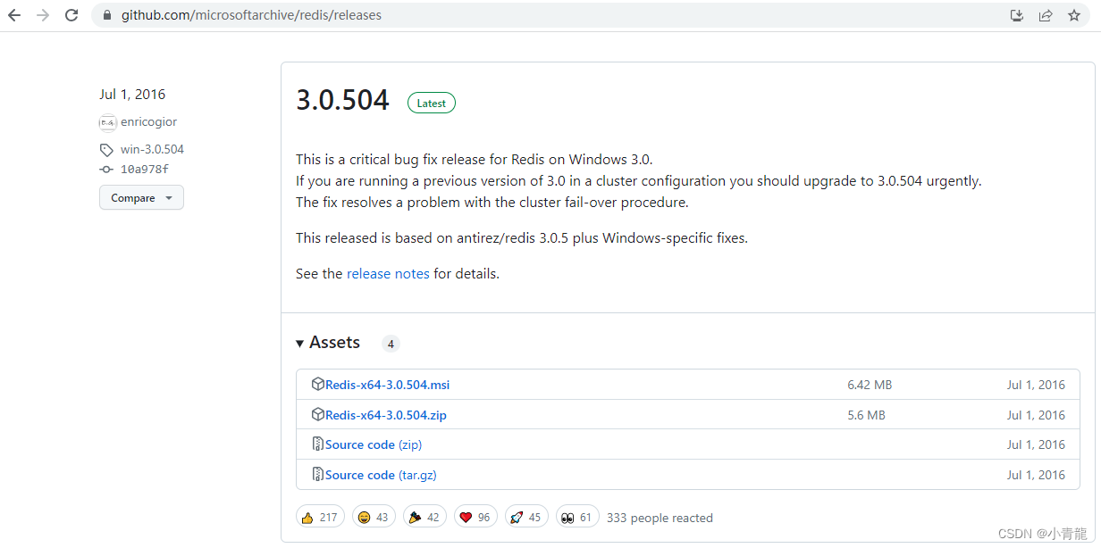Image resolution: width=1101 pixels, height=548 pixels.
Task: Toggle eyes reaction 61
Action: coord(577,517)
